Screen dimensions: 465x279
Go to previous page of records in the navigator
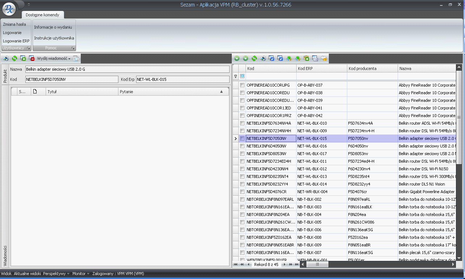[242, 265]
